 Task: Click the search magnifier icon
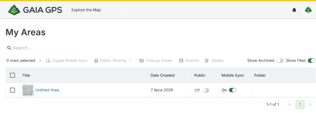point(9,48)
